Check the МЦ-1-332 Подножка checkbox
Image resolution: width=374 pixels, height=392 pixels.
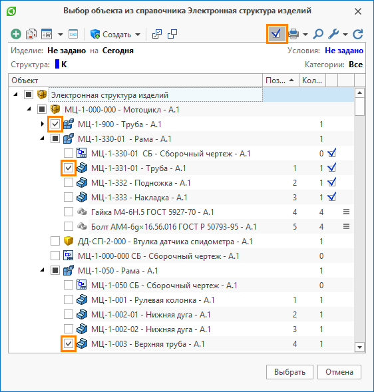tap(69, 183)
